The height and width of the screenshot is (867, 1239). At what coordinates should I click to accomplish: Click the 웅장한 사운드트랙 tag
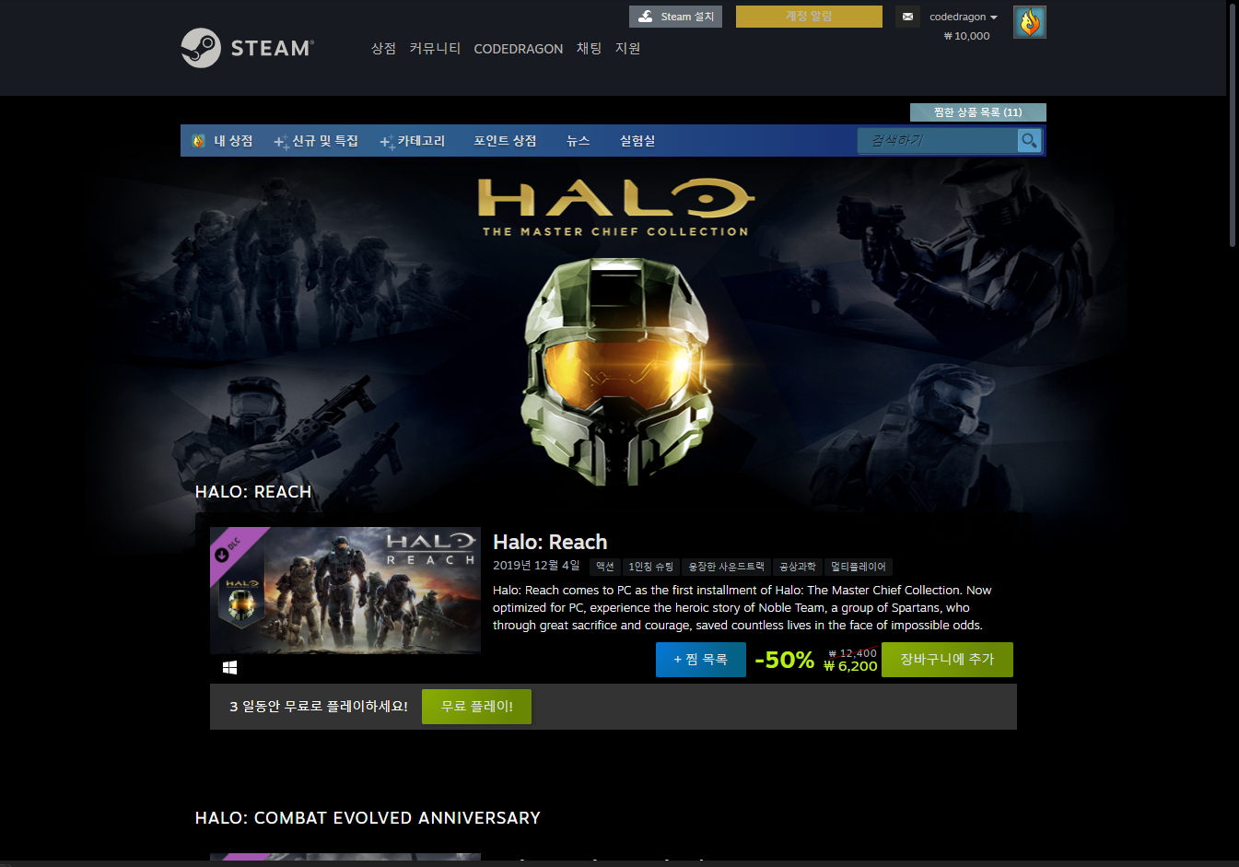pyautogui.click(x=726, y=567)
